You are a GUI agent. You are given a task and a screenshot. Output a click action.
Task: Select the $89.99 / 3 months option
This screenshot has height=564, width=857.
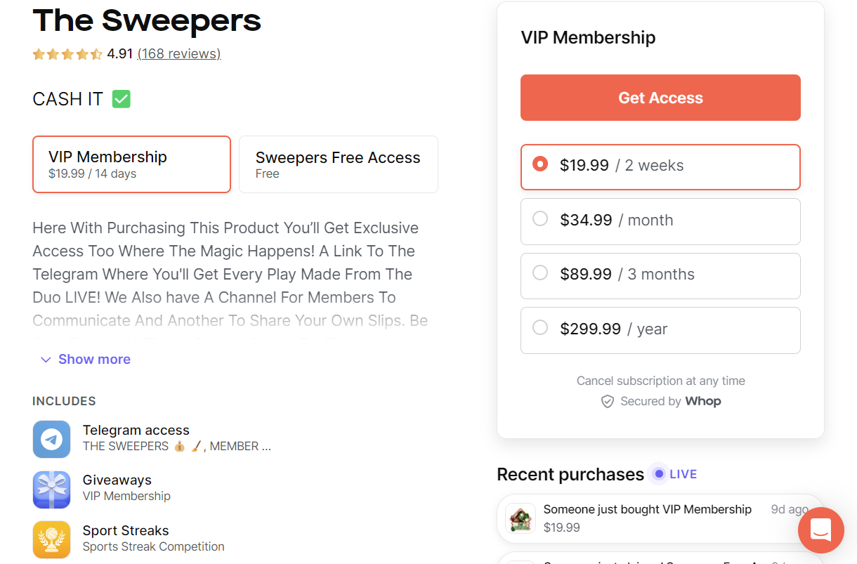(660, 275)
